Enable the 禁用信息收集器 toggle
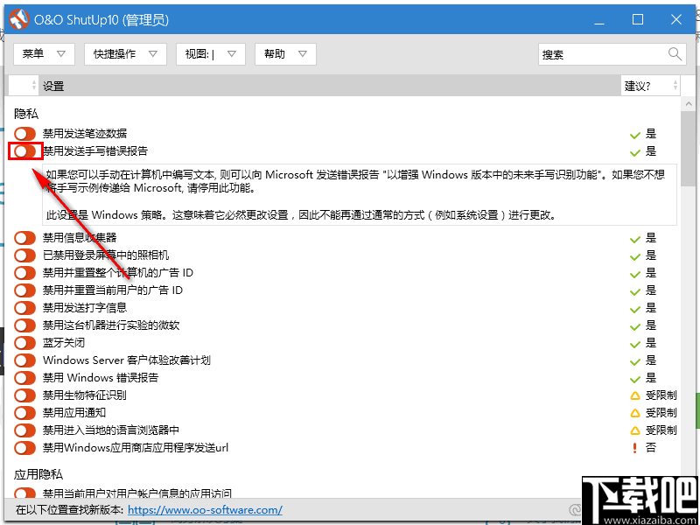The width and height of the screenshot is (700, 525). (x=24, y=237)
